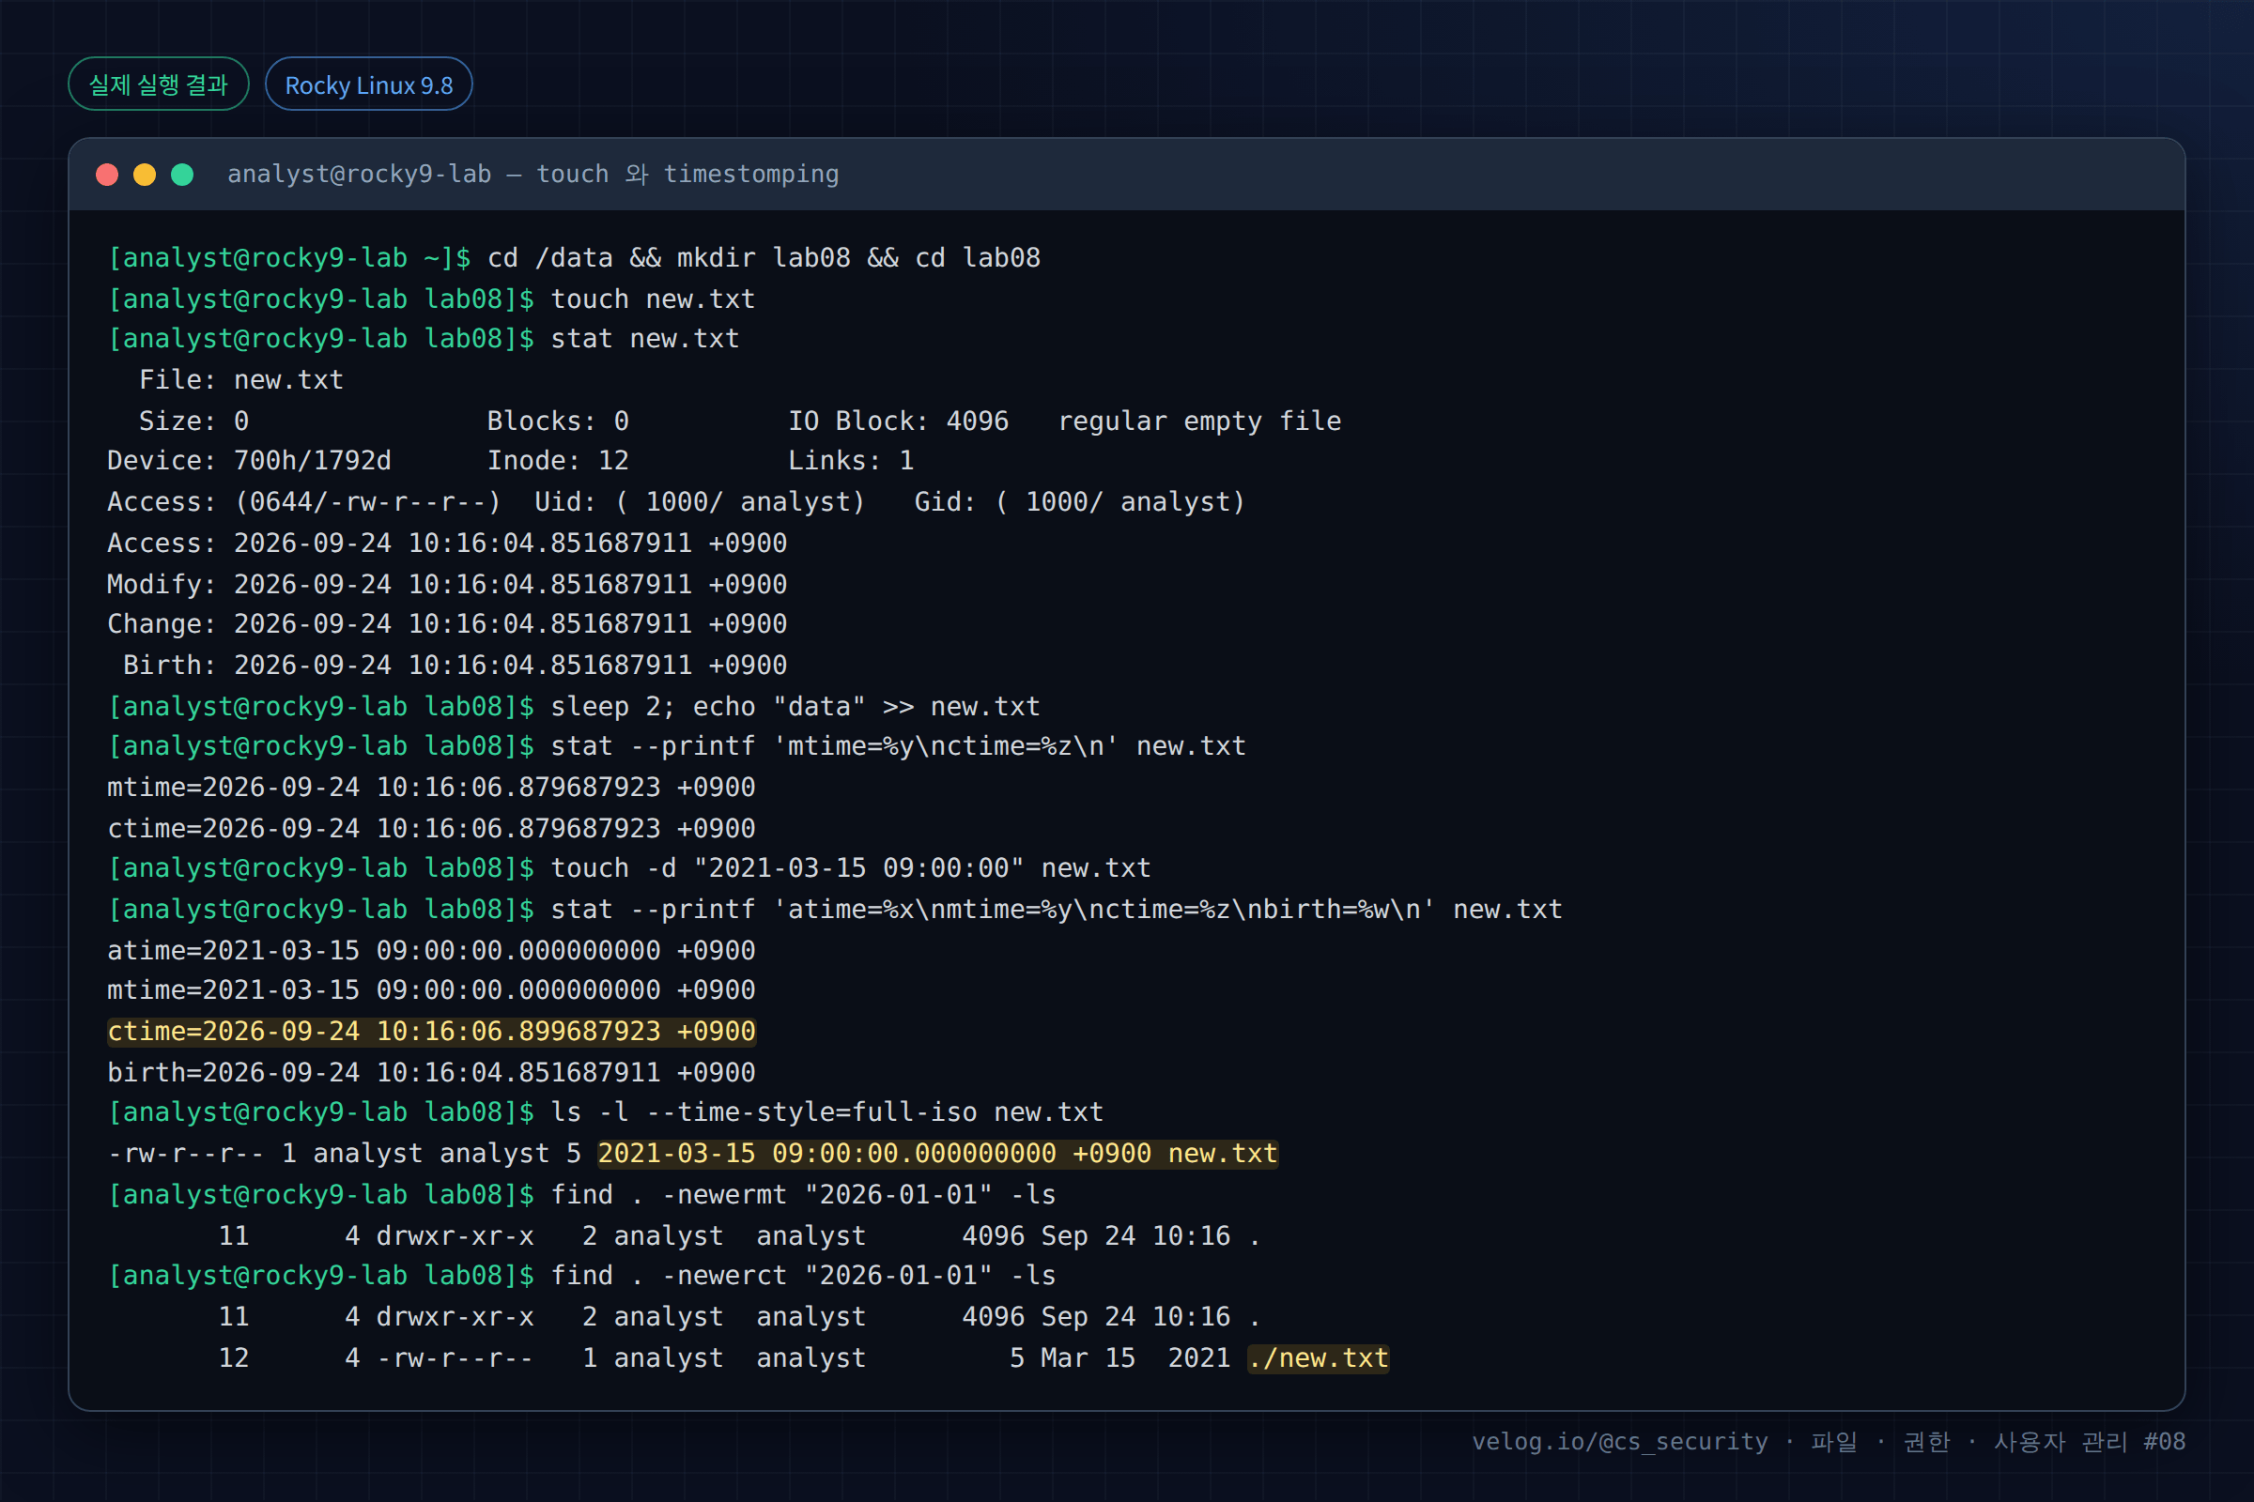The width and height of the screenshot is (2254, 1502).
Task: Click 'regular empty file' in stat output
Action: (x=1200, y=421)
